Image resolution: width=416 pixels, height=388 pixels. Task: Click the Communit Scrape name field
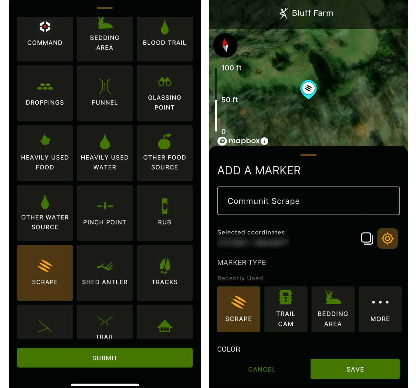tap(308, 201)
